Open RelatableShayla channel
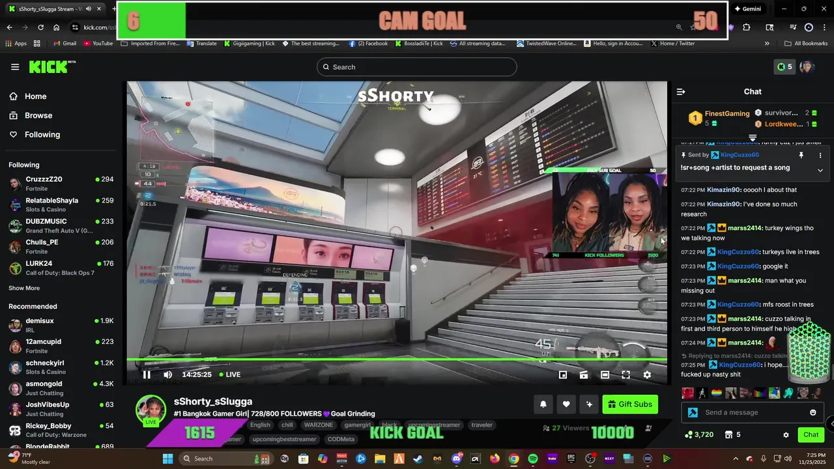This screenshot has height=469, width=834. click(x=61, y=205)
